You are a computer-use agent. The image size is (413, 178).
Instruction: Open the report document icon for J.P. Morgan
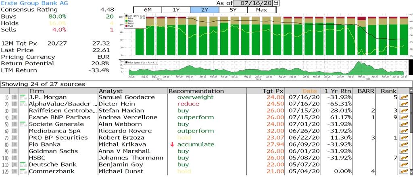click(x=15, y=97)
